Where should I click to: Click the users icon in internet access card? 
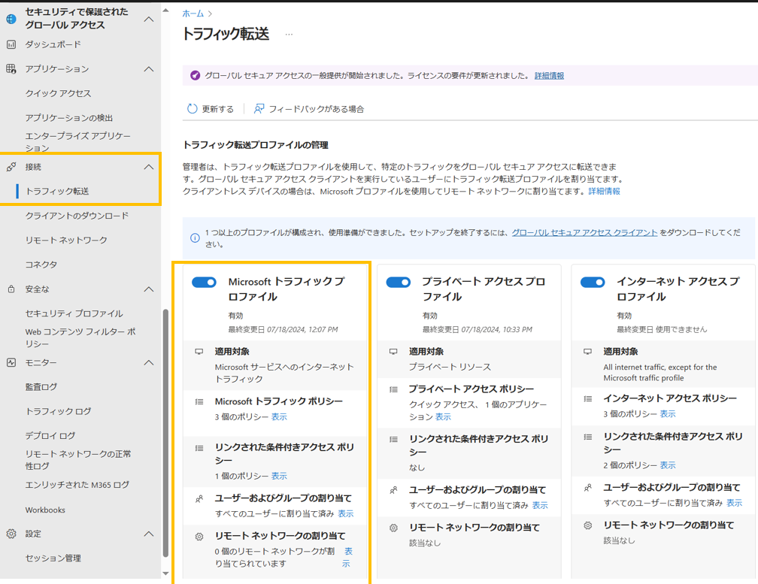coord(588,488)
